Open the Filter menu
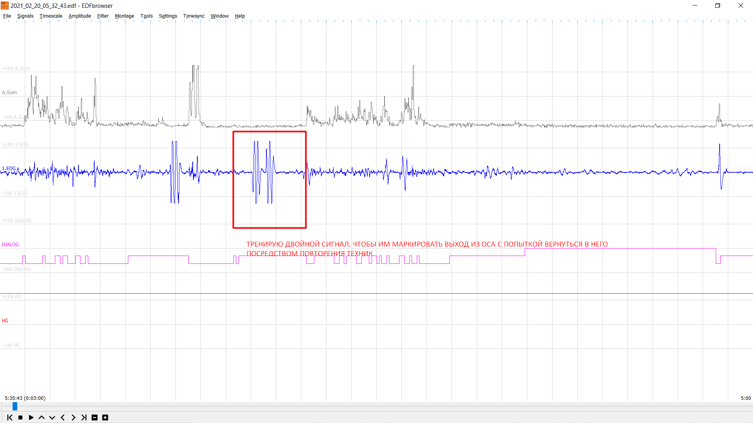 [x=103, y=16]
